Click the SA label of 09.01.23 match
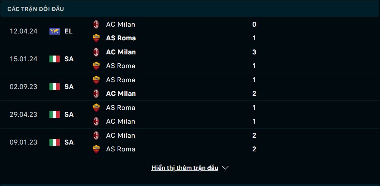Screen dimensions: 380x186 (x=69, y=142)
